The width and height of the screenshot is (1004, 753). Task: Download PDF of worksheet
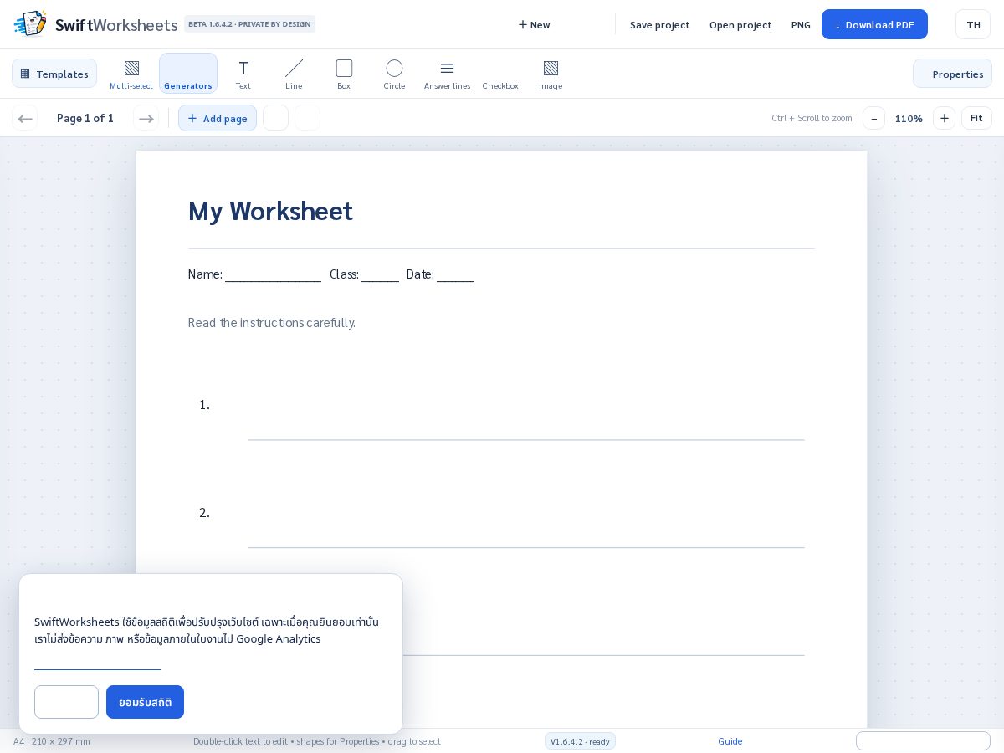tap(874, 24)
